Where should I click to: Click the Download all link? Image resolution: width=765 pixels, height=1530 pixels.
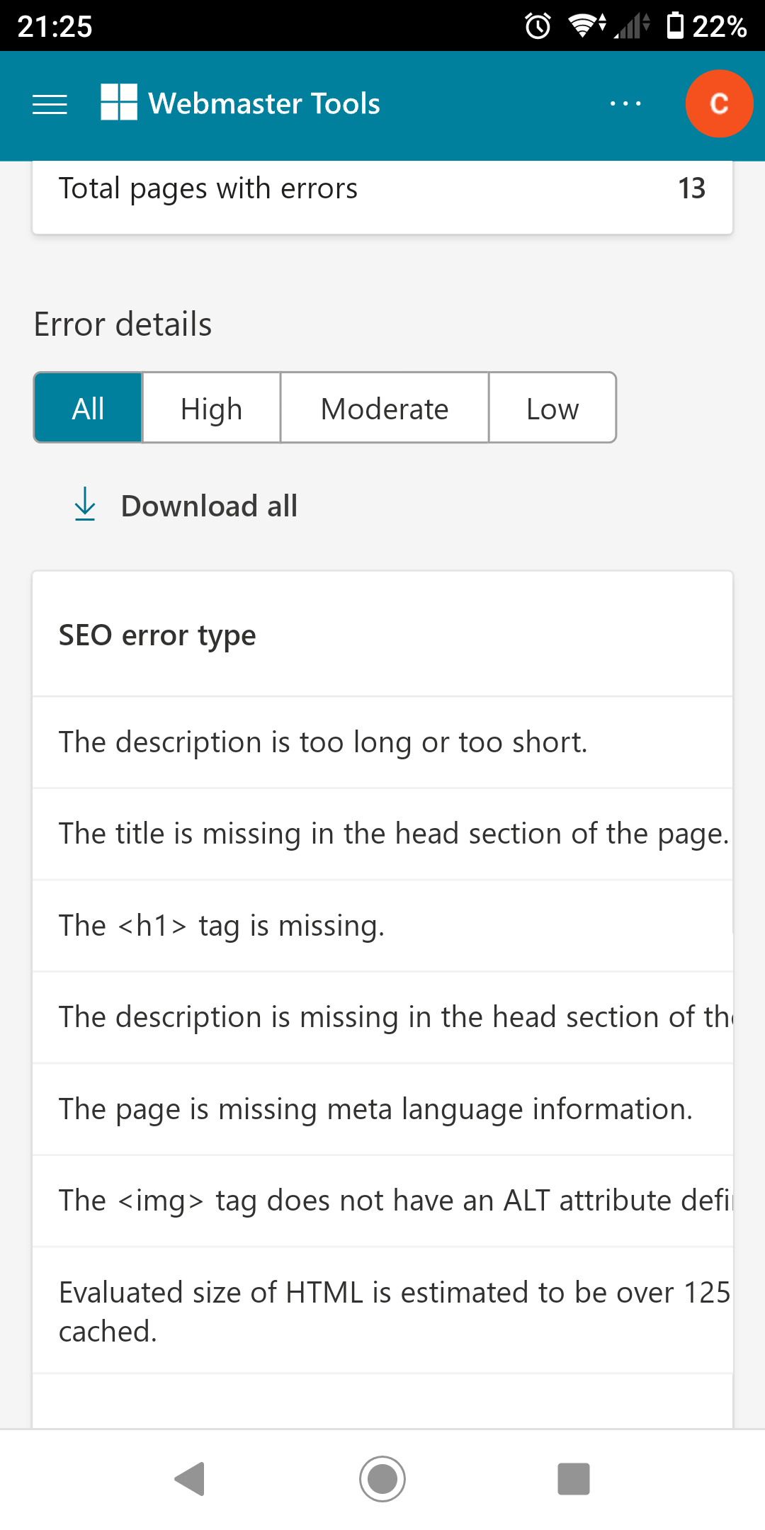tap(209, 506)
